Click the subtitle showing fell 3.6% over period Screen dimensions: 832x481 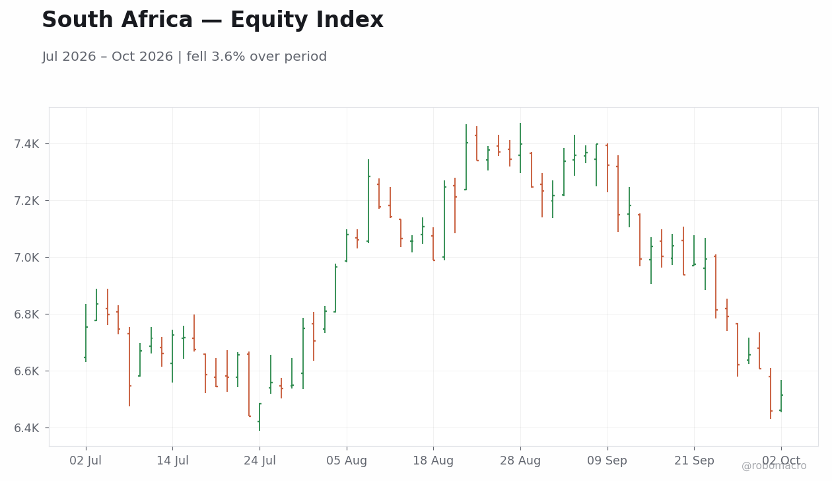click(184, 57)
